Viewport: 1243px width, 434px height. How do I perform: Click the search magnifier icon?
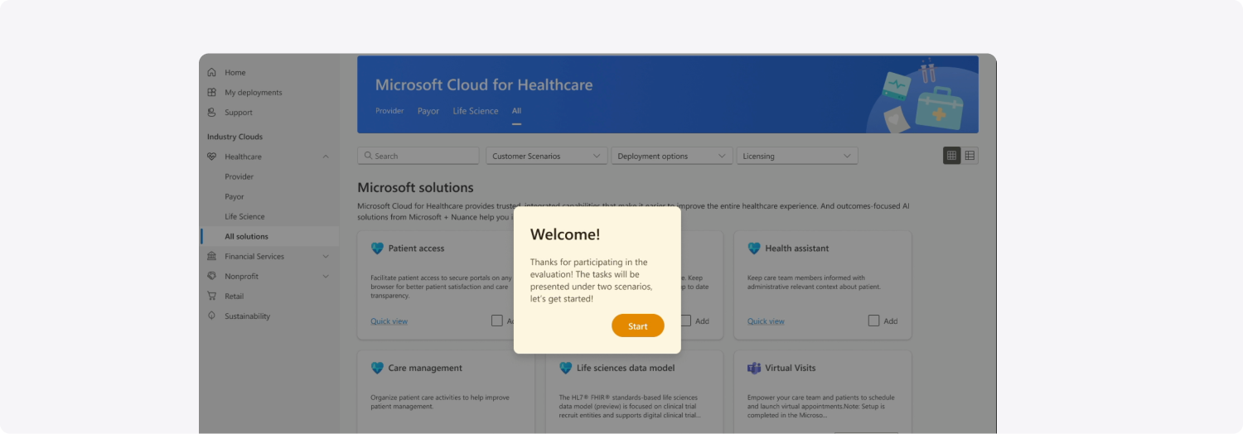[x=369, y=156]
